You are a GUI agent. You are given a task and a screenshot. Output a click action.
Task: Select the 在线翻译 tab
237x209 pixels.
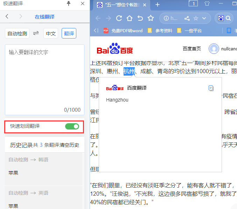(44, 17)
